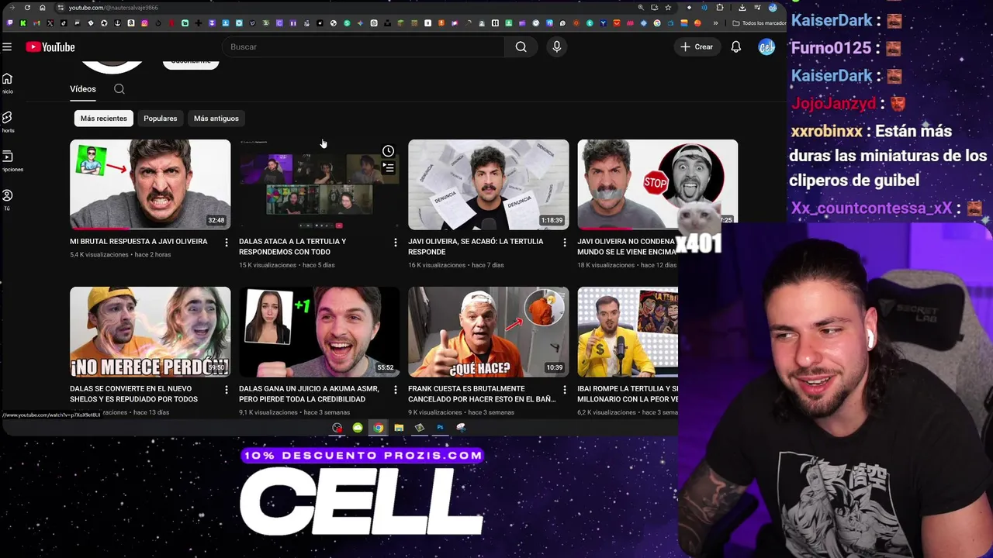Open the yellow-suit Ibai thumbnail
The width and height of the screenshot is (993, 558).
pyautogui.click(x=627, y=332)
